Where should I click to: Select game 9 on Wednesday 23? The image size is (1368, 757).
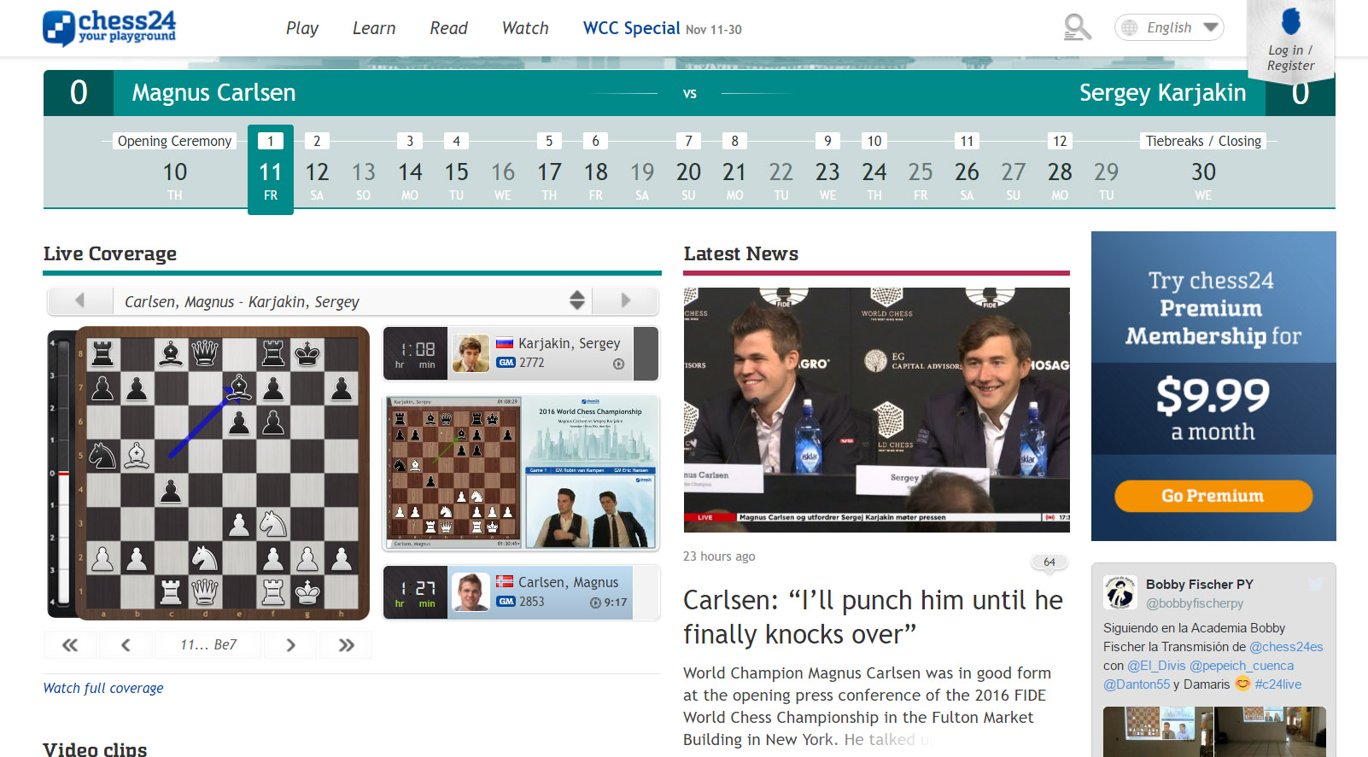tap(827, 169)
